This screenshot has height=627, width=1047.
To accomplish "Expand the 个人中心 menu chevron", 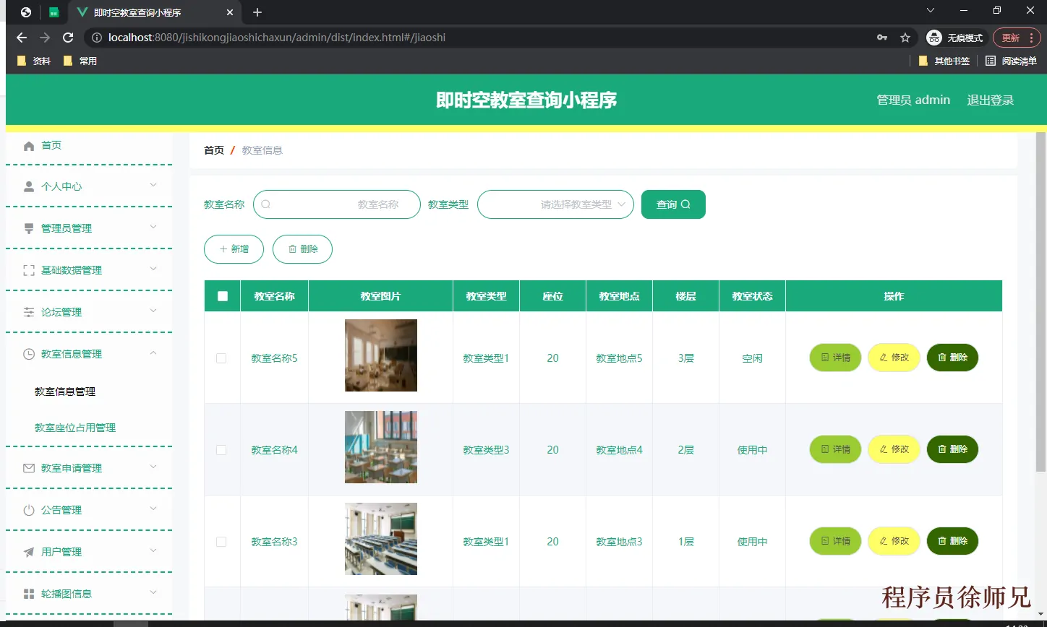I will 153,186.
